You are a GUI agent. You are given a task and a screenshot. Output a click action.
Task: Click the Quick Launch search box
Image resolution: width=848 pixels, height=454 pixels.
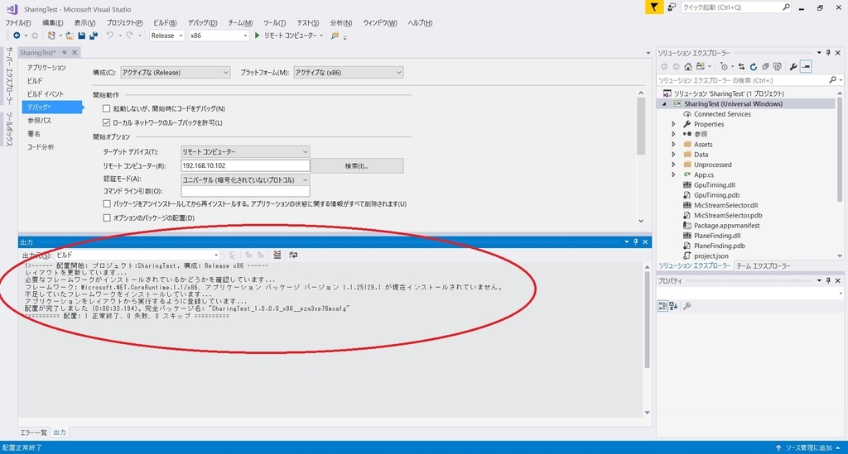736,7
